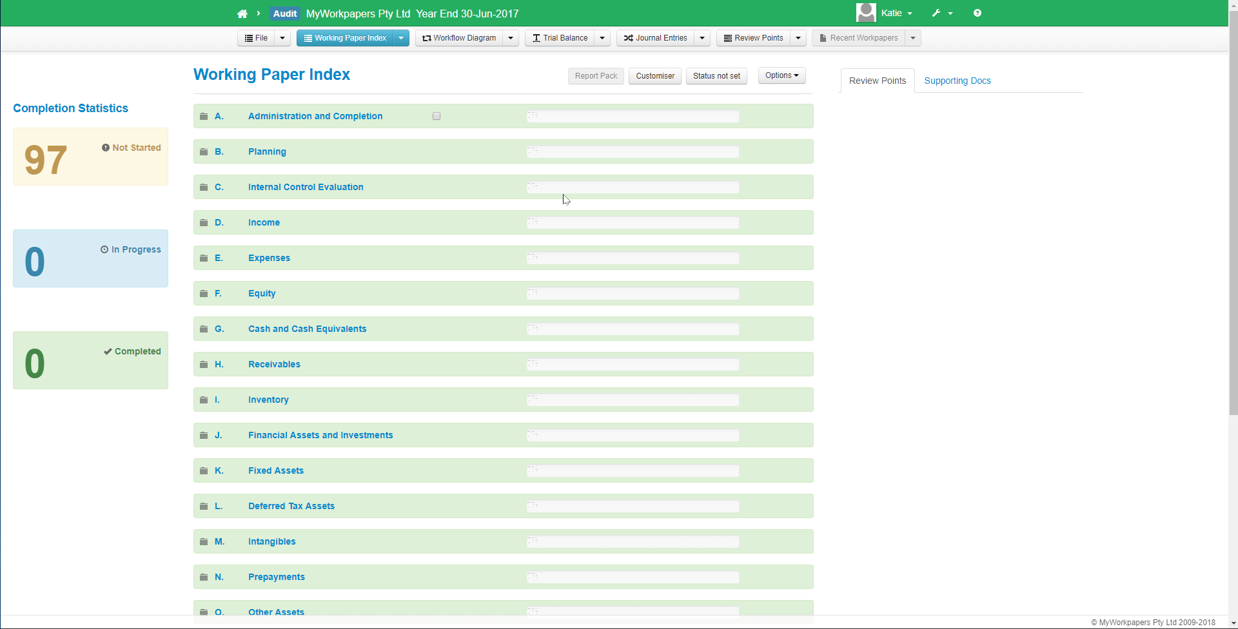Click folder icon beside Receivables section
The height and width of the screenshot is (629, 1238).
(204, 364)
